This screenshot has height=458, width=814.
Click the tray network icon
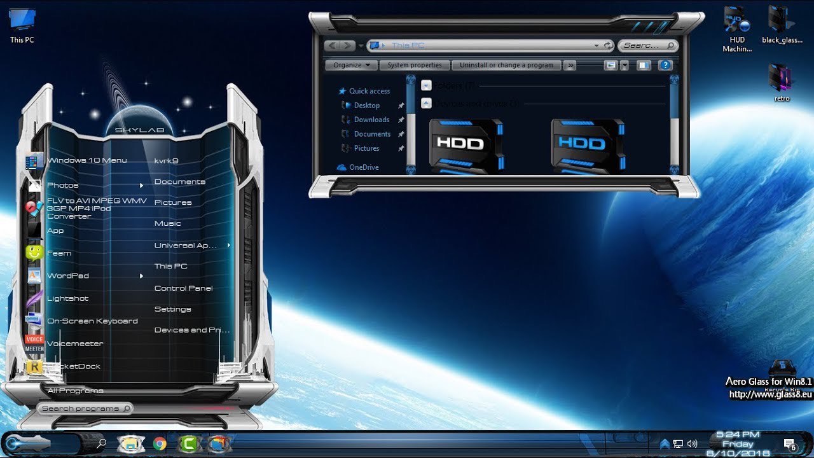(x=679, y=443)
